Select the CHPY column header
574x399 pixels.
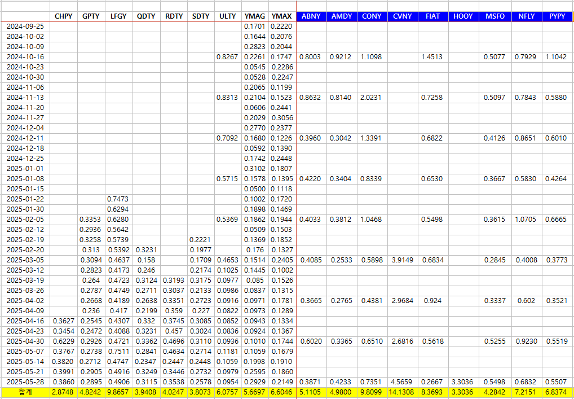pos(63,16)
